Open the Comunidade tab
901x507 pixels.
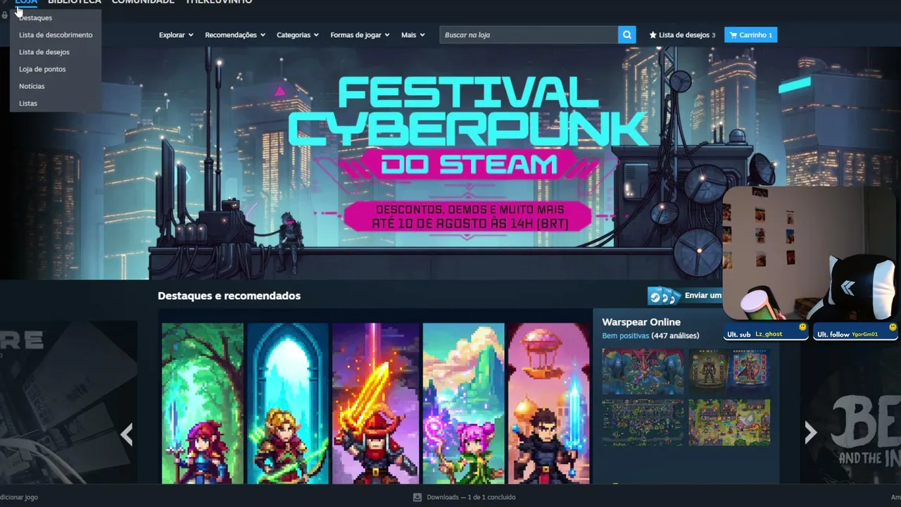point(143,2)
